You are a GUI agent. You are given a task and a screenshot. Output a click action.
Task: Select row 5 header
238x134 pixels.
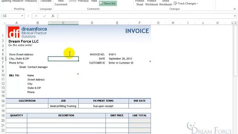[3, 54]
